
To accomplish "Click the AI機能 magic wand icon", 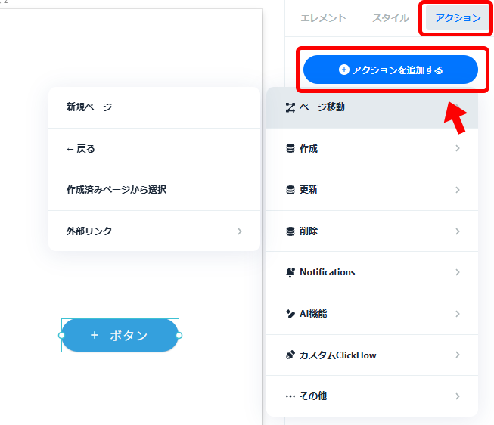I will tap(290, 314).
